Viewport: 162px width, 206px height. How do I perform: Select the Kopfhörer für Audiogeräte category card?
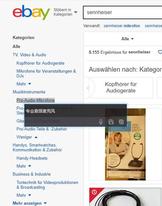(x=121, y=88)
